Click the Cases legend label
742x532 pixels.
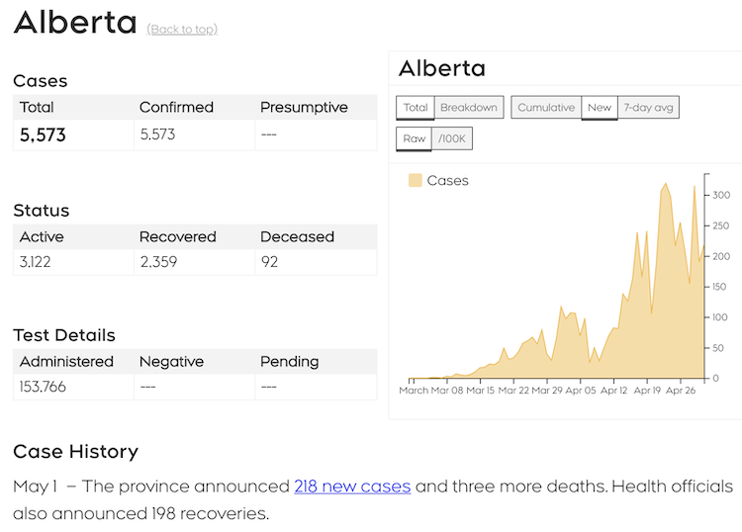pyautogui.click(x=448, y=180)
